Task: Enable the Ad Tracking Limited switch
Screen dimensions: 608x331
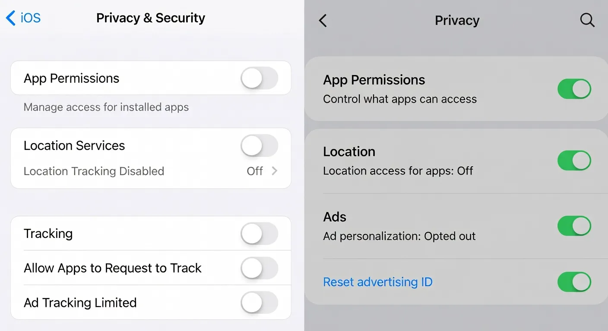Action: pos(259,303)
